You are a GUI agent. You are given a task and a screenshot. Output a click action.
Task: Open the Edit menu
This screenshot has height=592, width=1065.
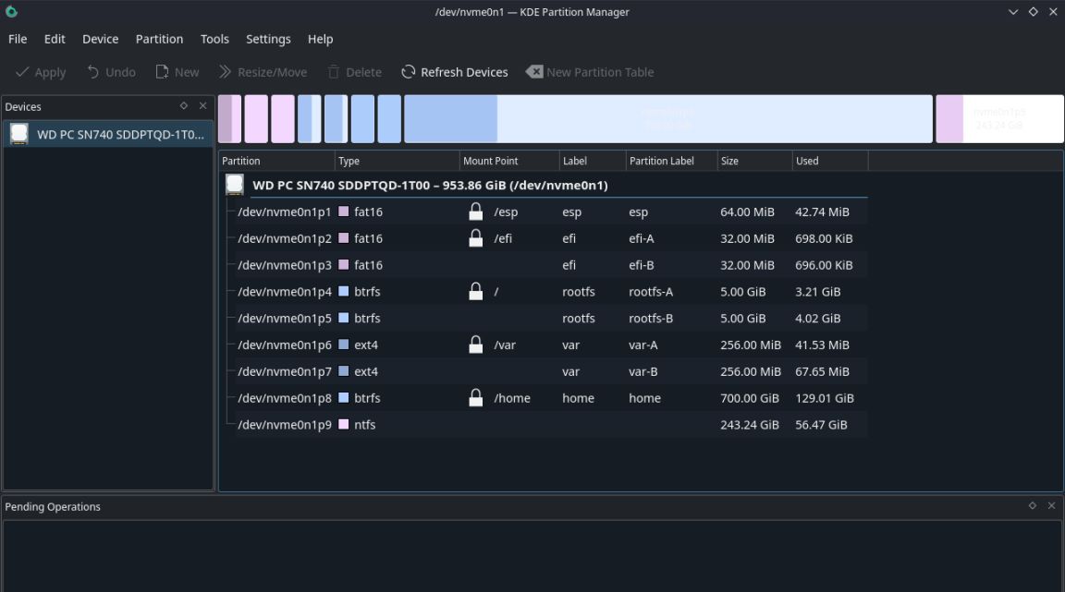pos(55,39)
